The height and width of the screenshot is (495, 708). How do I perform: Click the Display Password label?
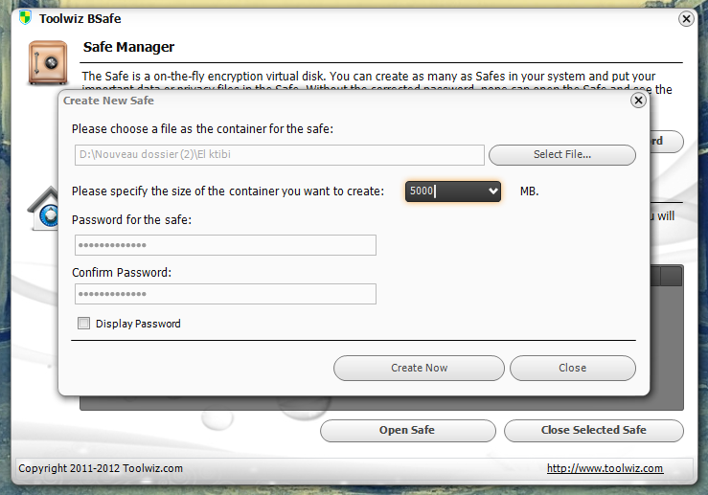[138, 324]
